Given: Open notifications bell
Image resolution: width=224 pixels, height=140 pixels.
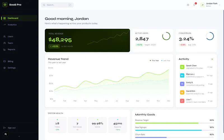Looking at the screenshot, I should point(194,5).
